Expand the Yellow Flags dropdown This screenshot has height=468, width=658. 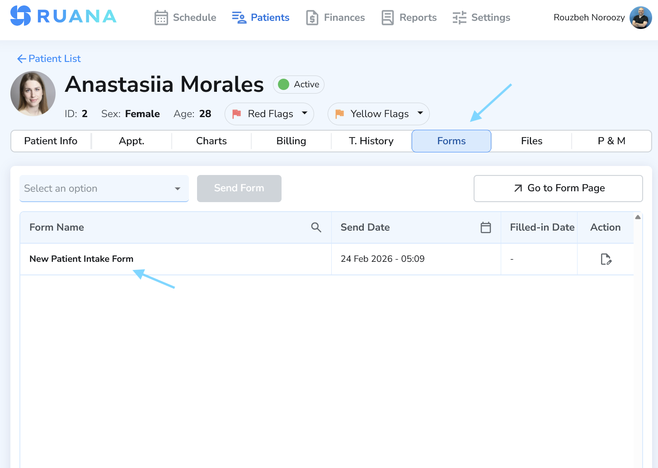point(420,114)
